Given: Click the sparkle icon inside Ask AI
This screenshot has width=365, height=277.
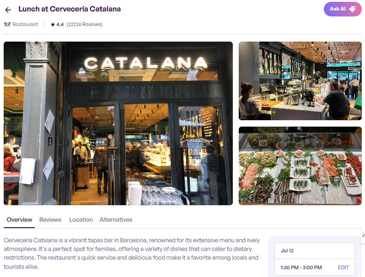Looking at the screenshot, I should pyautogui.click(x=353, y=9).
